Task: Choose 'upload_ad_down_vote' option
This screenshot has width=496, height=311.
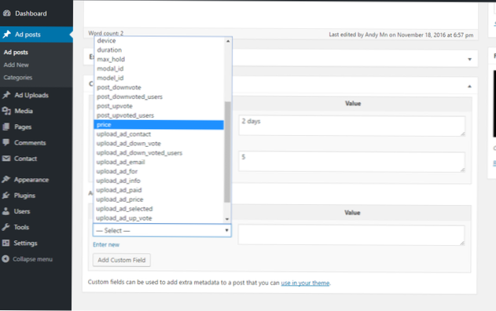Action: point(159,143)
